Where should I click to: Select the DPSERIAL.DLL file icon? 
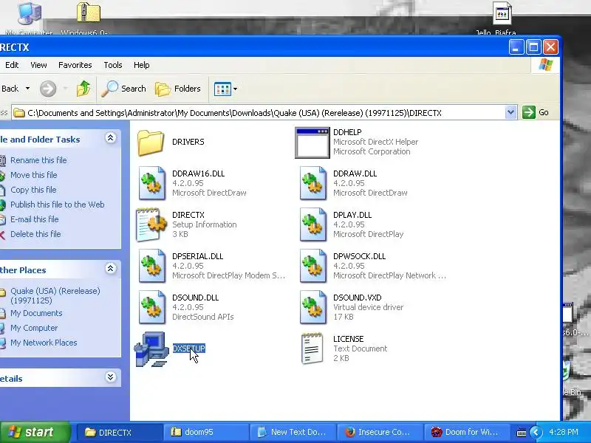(151, 267)
